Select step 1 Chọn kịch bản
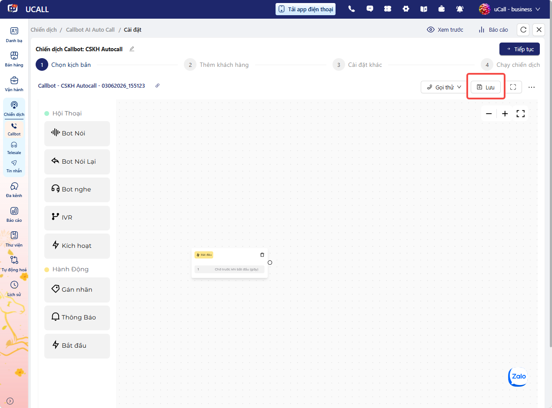The height and width of the screenshot is (408, 552). [x=63, y=65]
